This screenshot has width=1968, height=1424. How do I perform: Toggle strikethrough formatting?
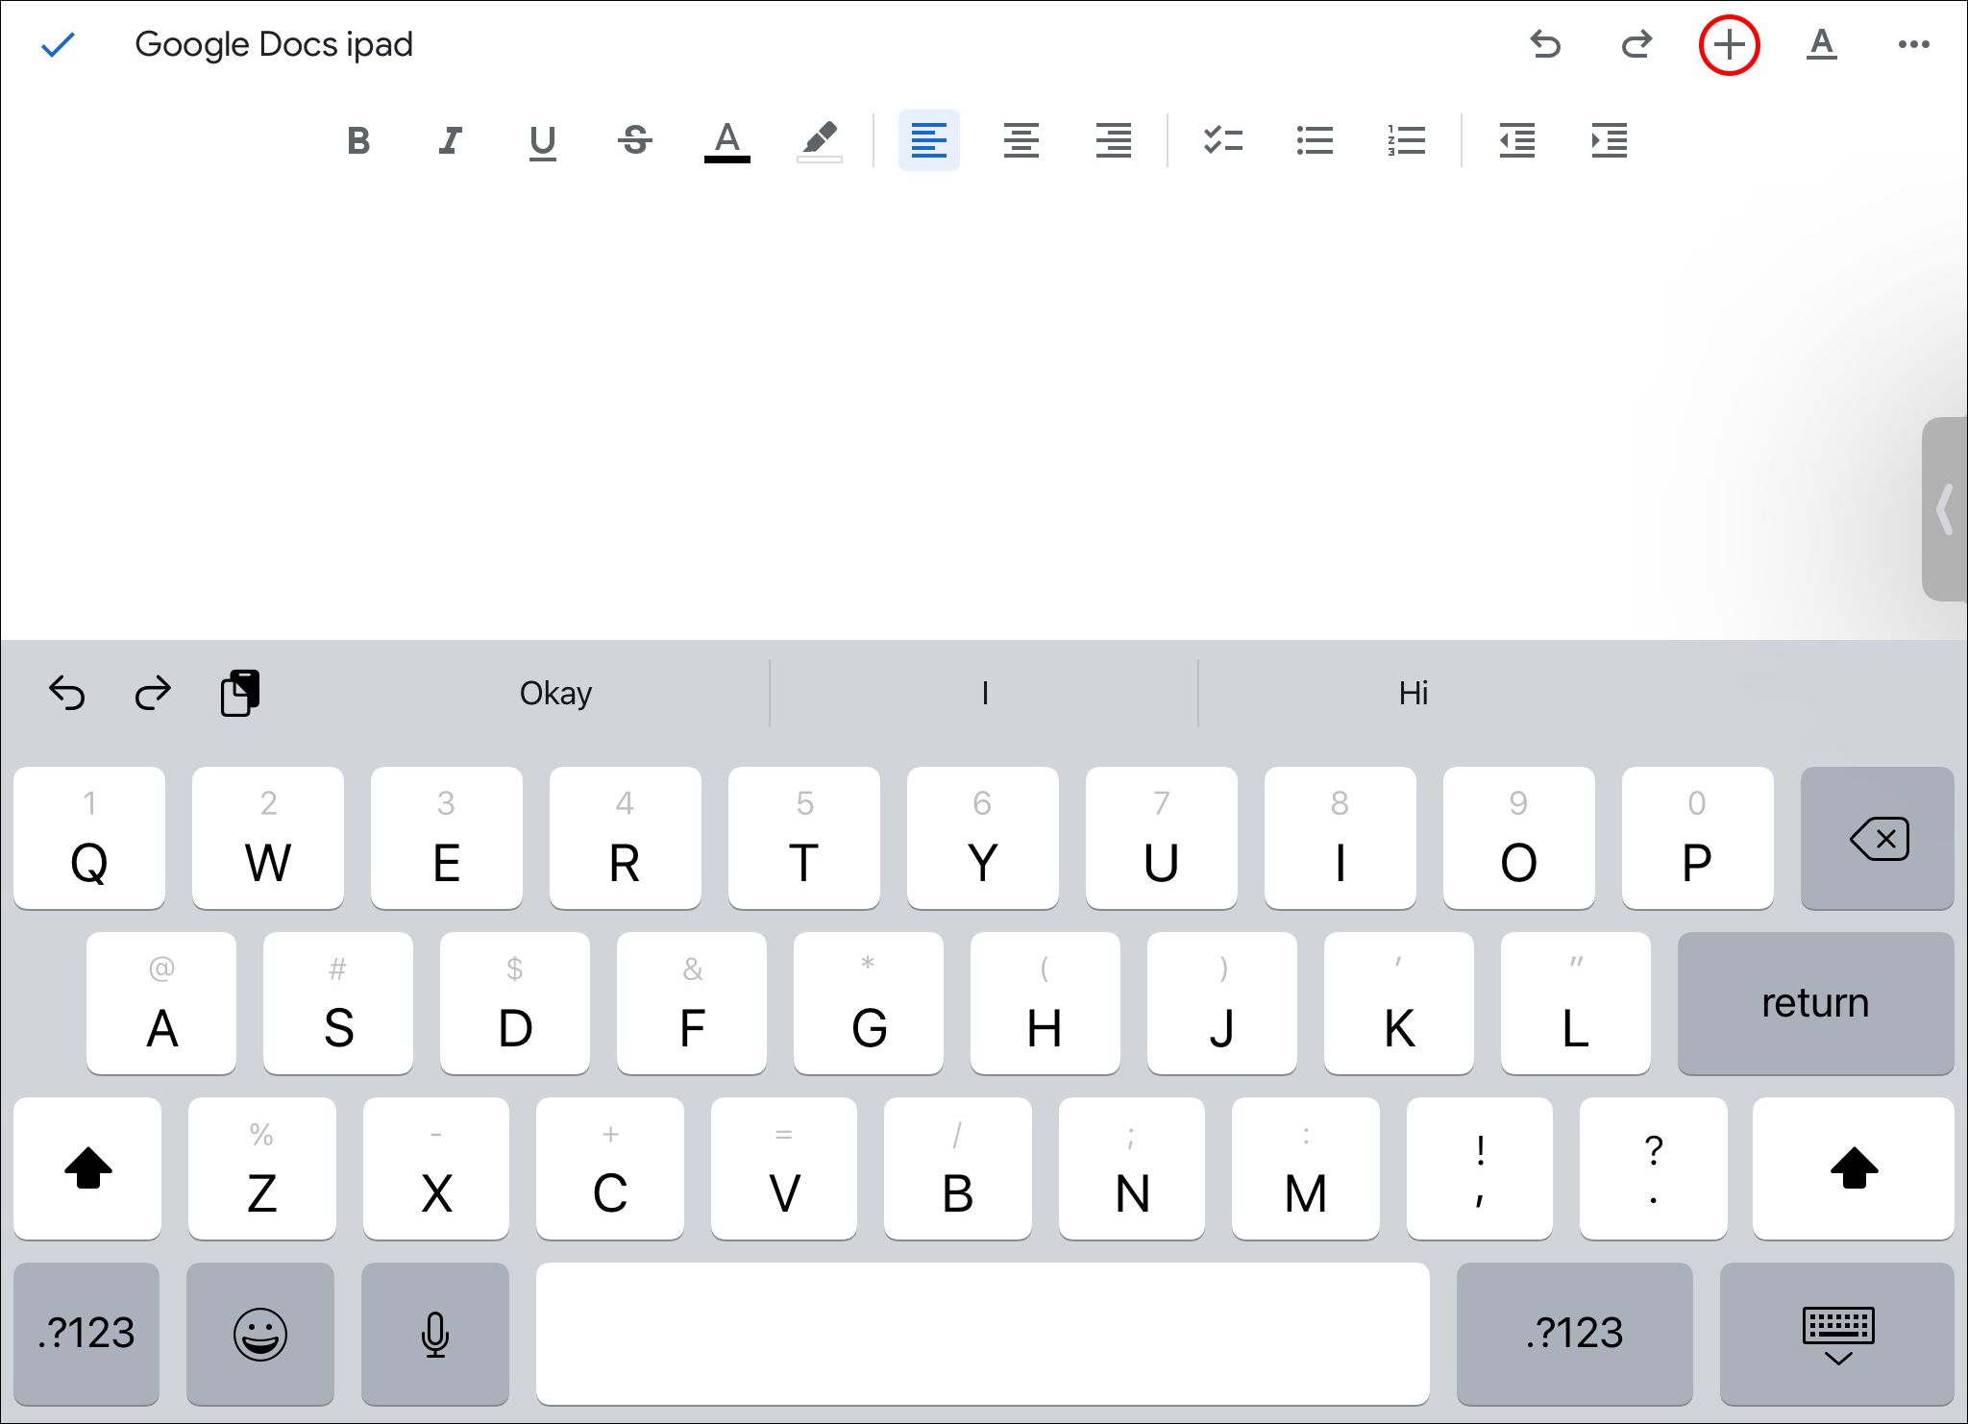(634, 141)
